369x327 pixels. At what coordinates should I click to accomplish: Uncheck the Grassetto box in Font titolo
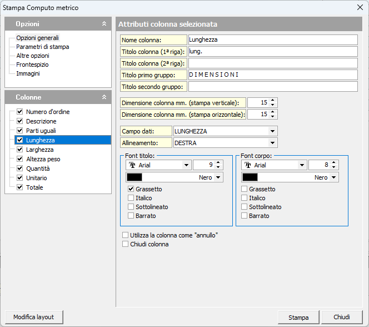(131, 189)
